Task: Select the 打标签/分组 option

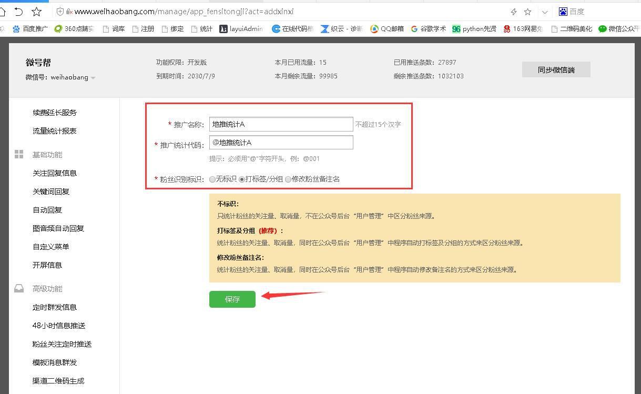Action: coord(242,179)
